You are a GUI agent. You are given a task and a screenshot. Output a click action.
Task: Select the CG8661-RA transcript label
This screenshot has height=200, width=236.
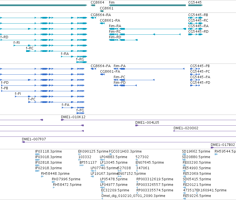[x=110, y=21]
